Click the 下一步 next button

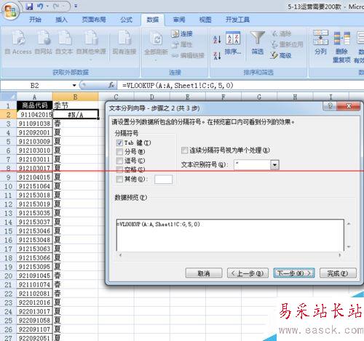click(x=294, y=273)
